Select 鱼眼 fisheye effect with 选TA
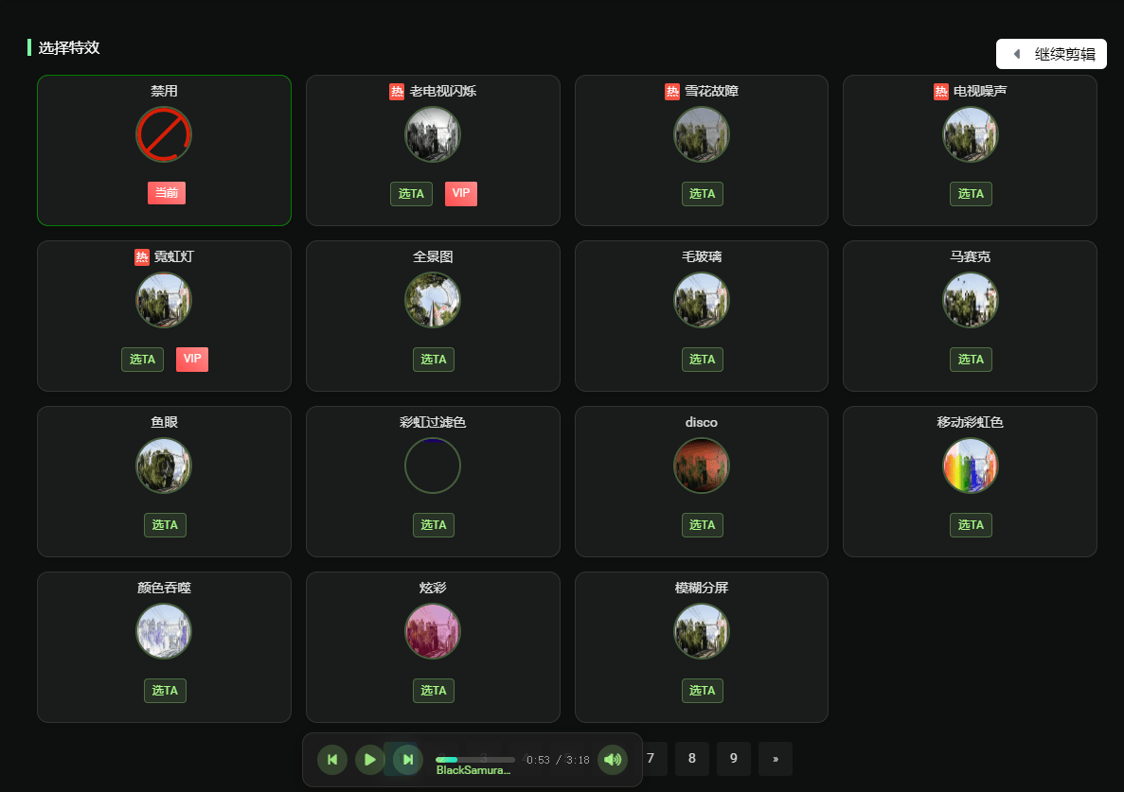1124x792 pixels. (x=165, y=525)
